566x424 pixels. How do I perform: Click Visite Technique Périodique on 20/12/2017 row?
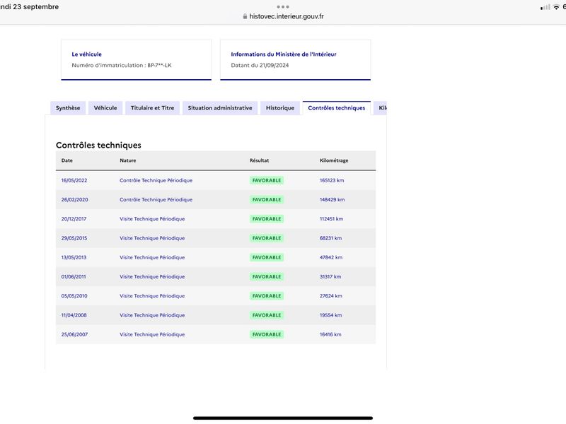[x=152, y=219]
